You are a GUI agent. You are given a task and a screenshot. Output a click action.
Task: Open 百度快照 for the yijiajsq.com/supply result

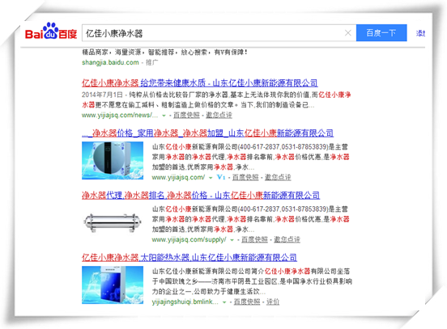pos(254,239)
